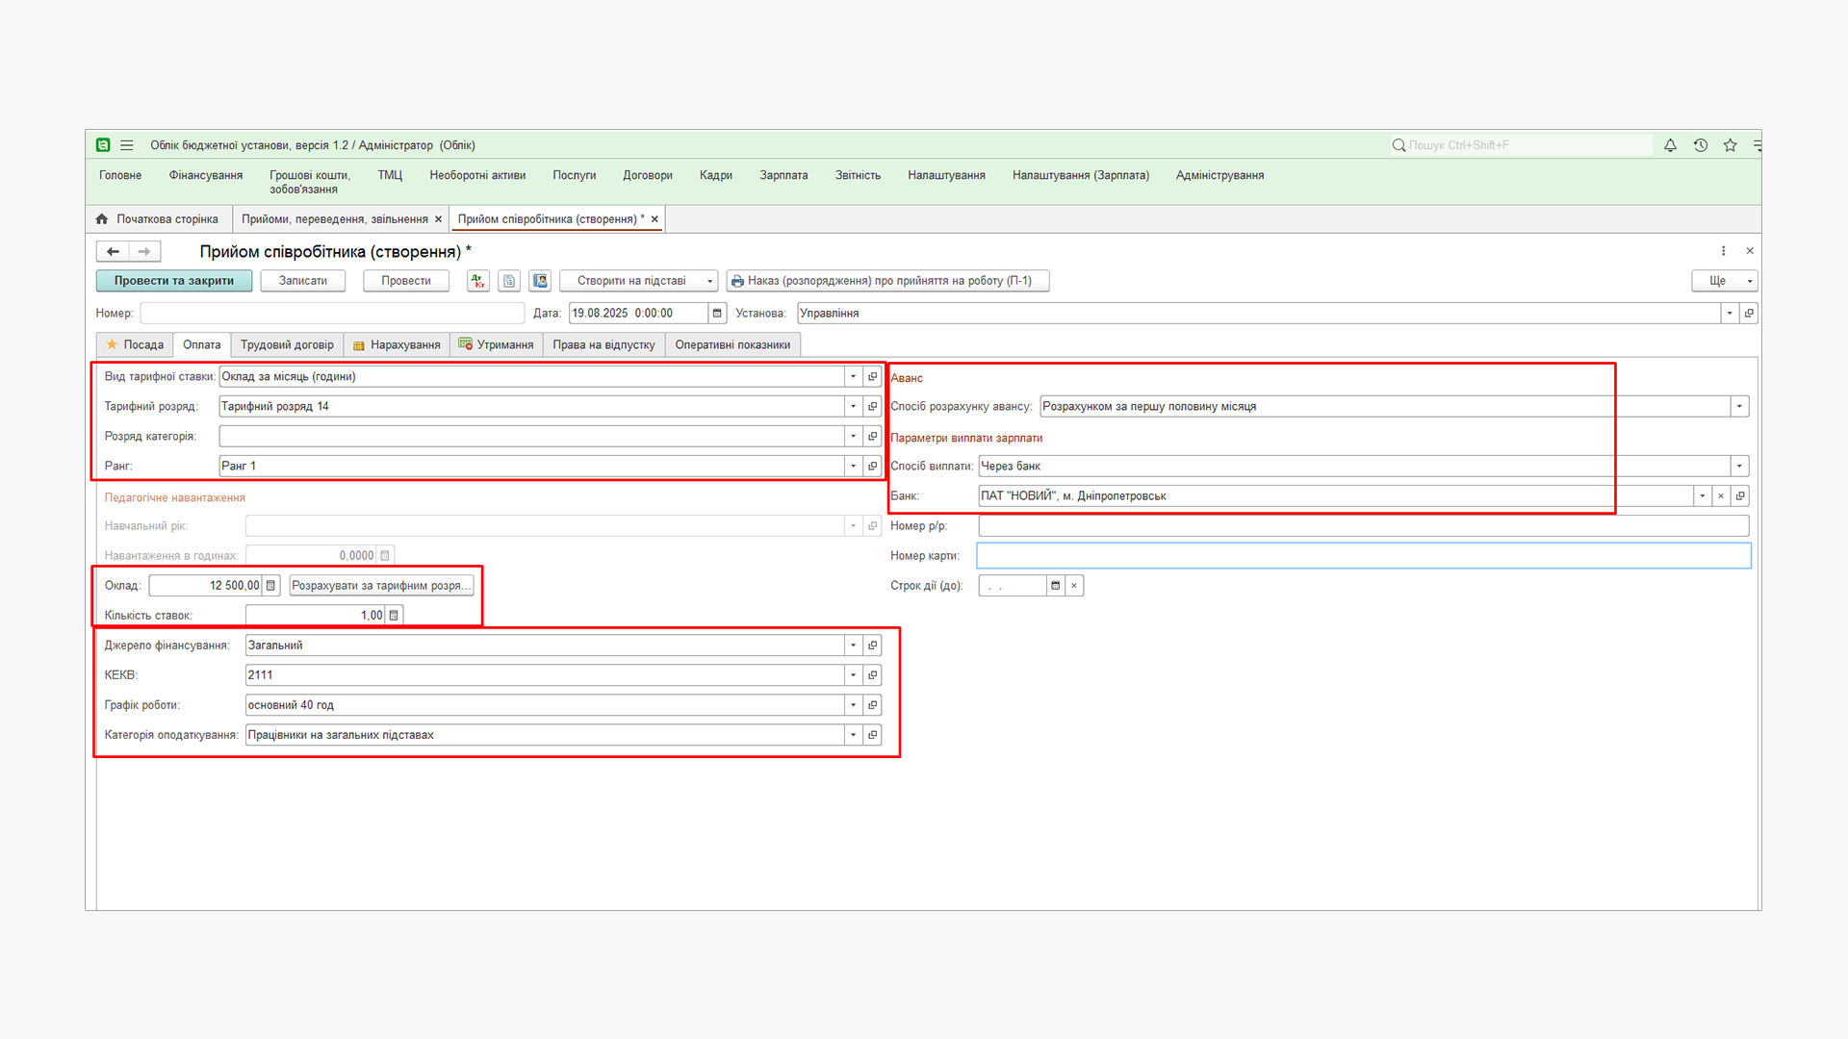
Task: Open calendar picker next to Дата field
Action: point(717,313)
